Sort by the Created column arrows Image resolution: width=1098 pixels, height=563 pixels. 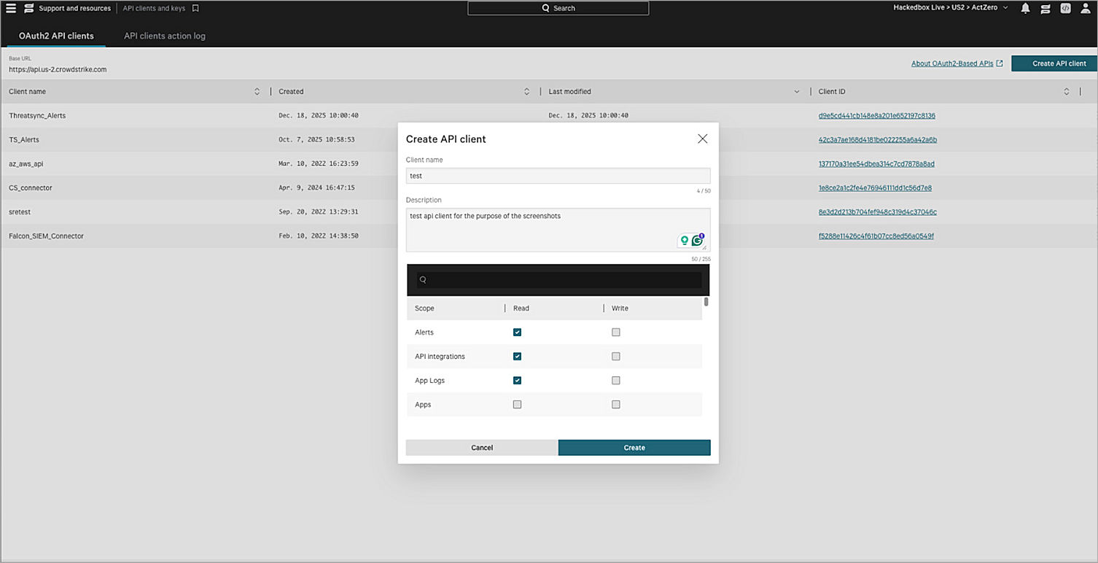point(526,92)
